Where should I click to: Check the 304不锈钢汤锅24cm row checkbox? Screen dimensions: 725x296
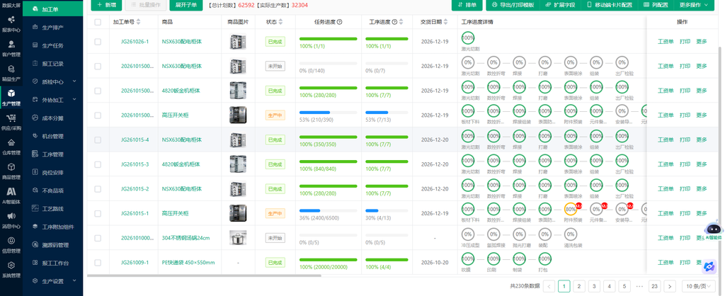[x=98, y=238]
